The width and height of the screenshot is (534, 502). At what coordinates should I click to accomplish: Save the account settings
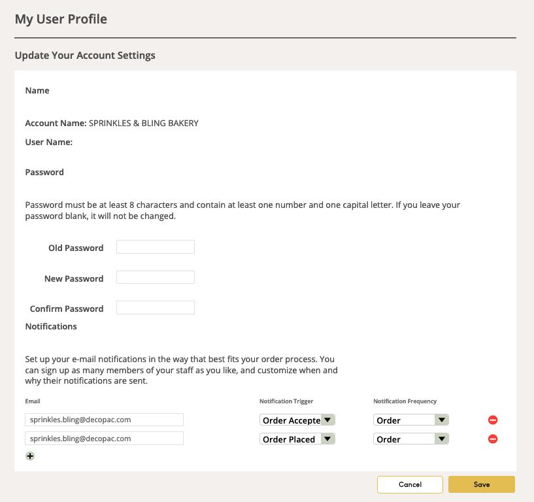point(482,484)
